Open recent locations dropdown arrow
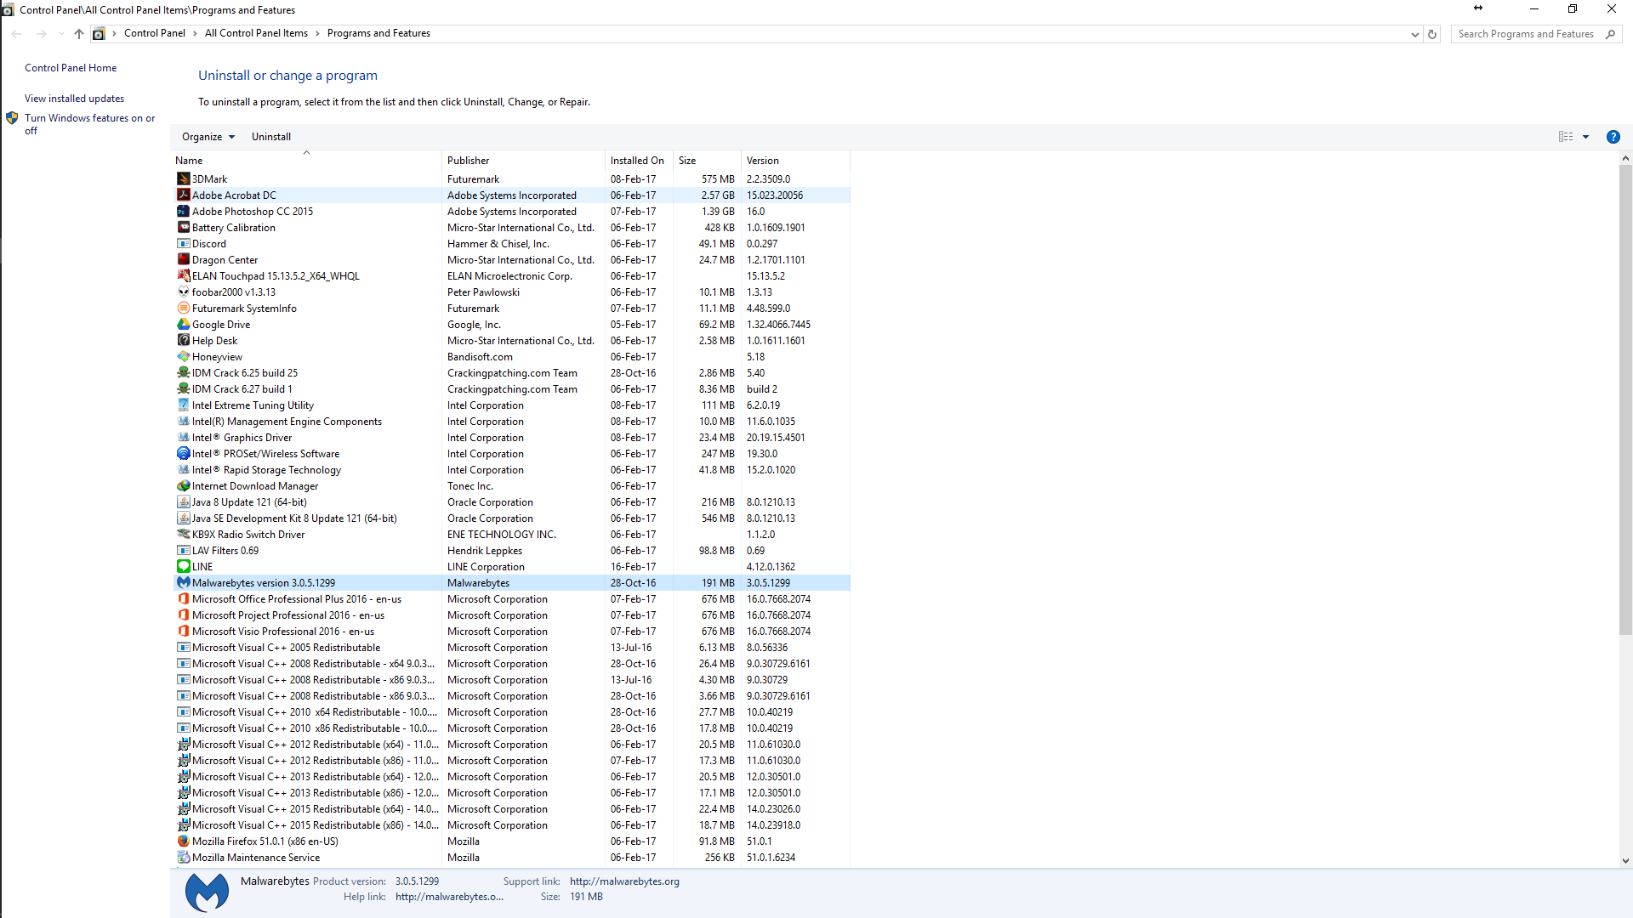Screen dimensions: 1633x918 [x=60, y=34]
